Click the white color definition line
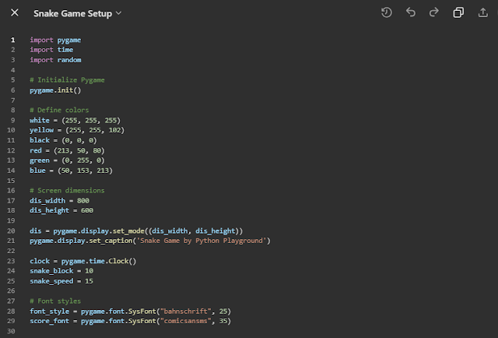Image resolution: width=498 pixels, height=338 pixels. coord(74,120)
